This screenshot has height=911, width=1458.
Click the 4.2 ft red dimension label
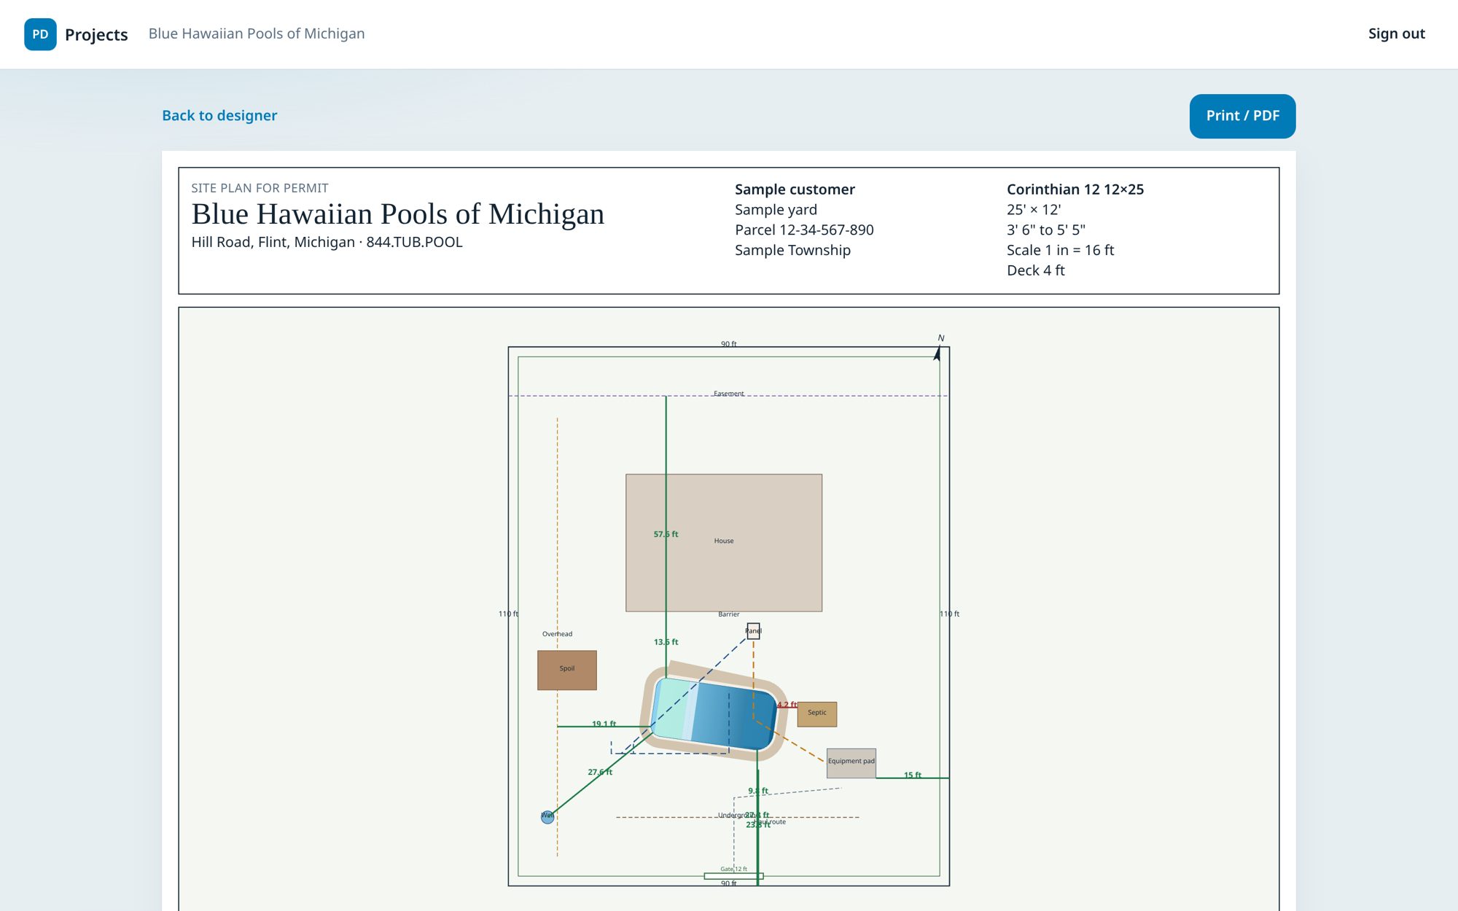787,705
